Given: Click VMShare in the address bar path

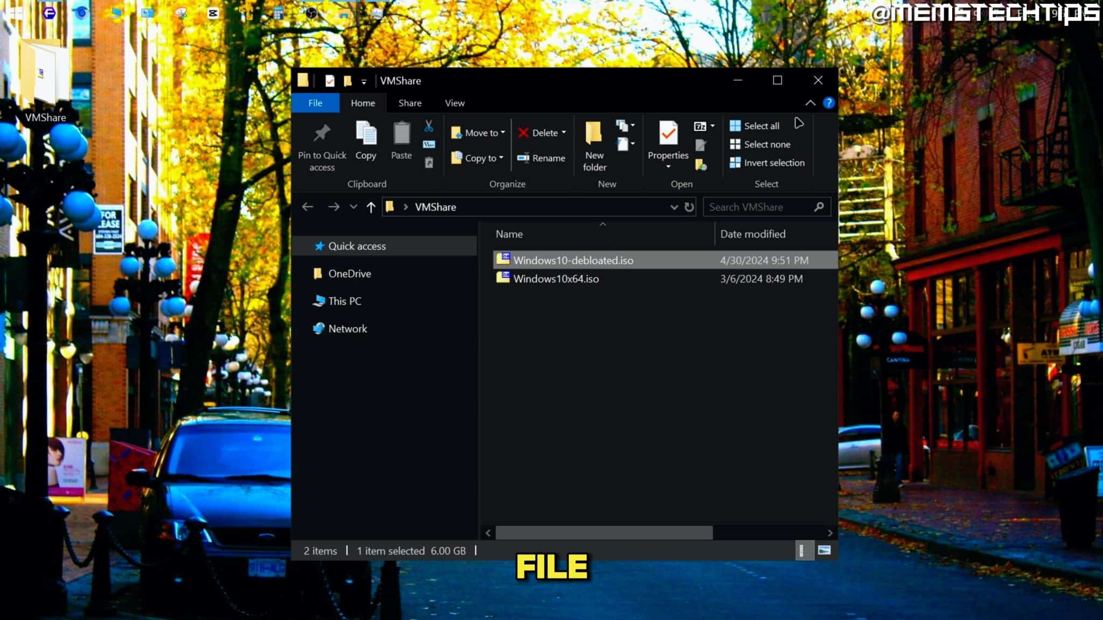Looking at the screenshot, I should point(435,207).
